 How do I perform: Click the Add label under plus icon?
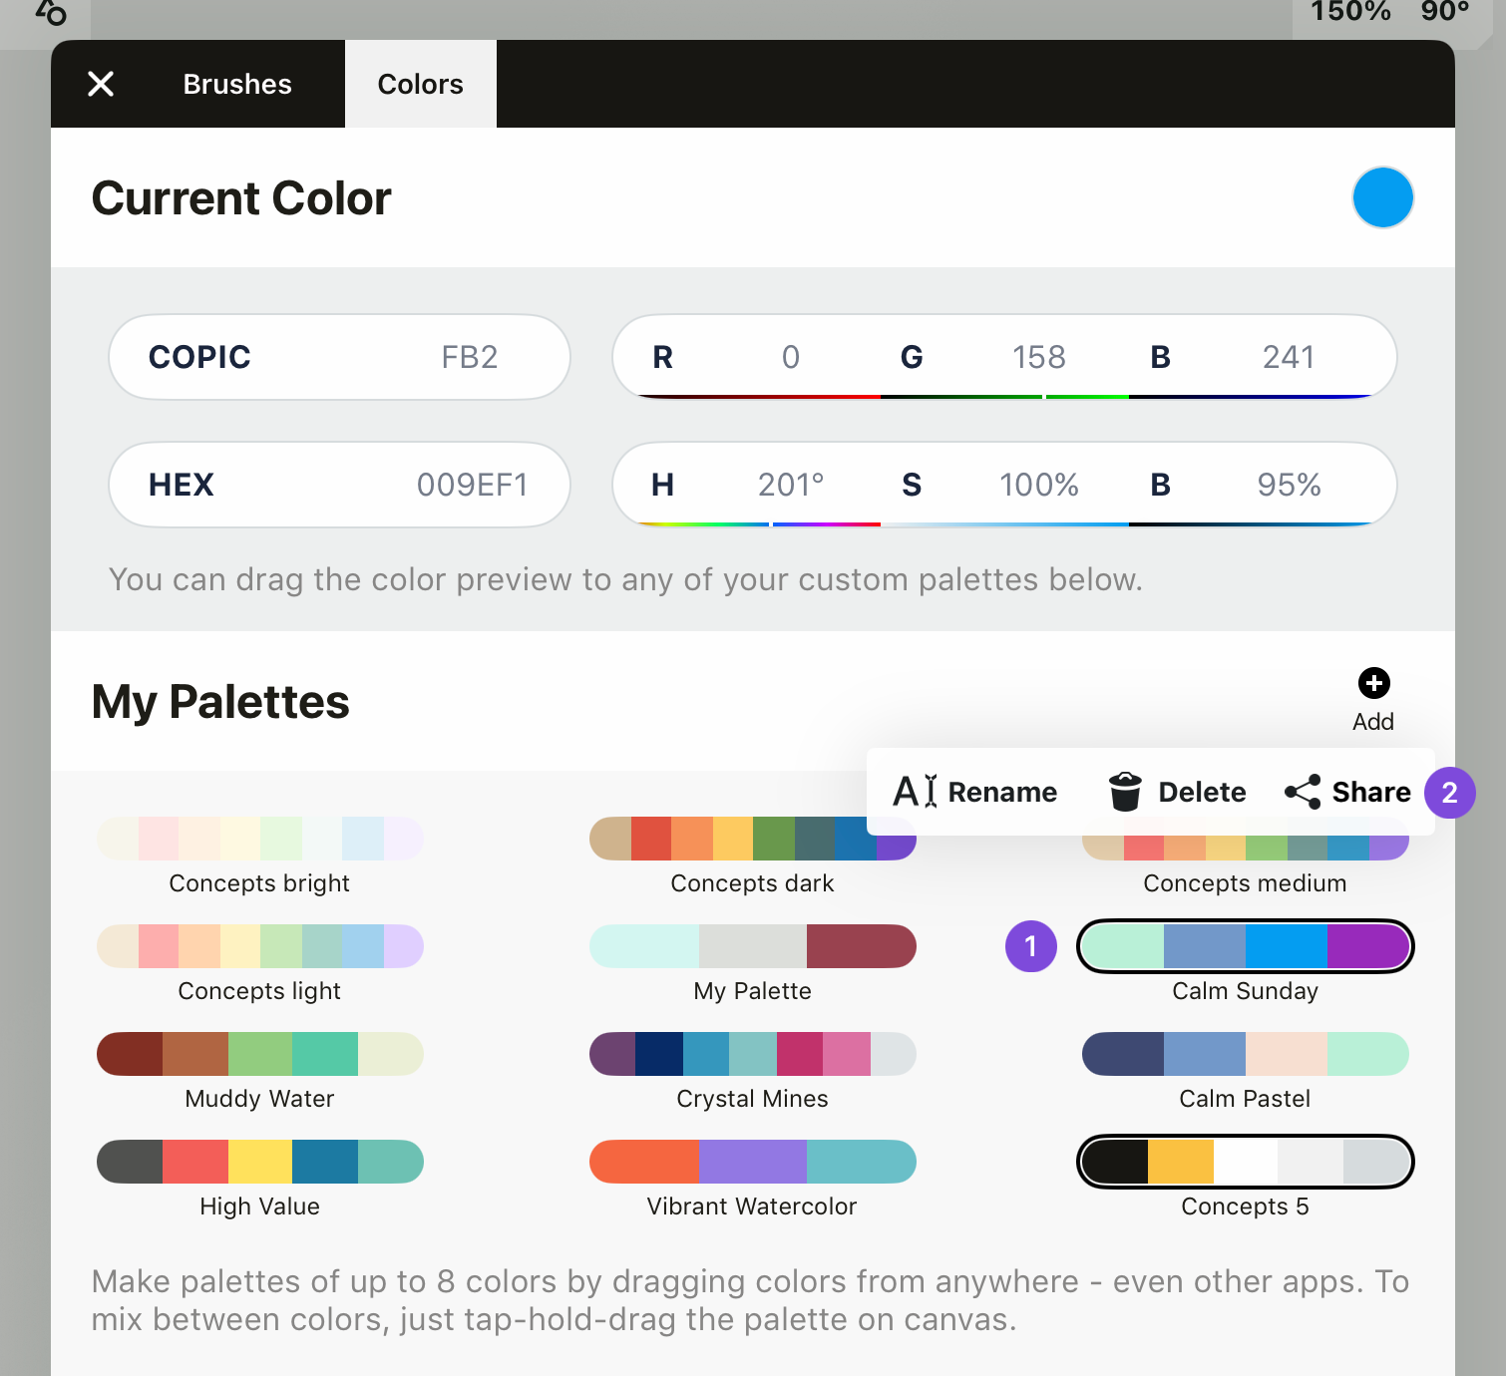(x=1373, y=722)
